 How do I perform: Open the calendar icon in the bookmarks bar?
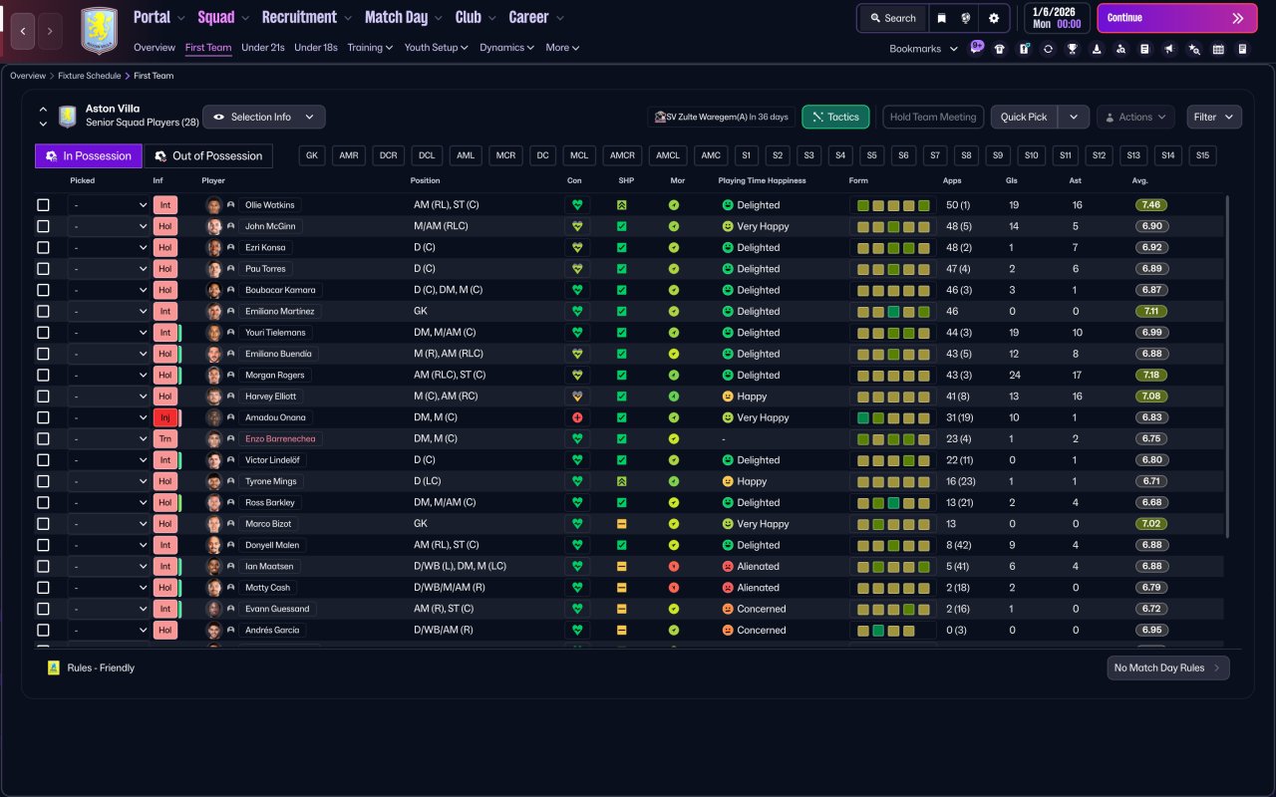pyautogui.click(x=1218, y=49)
